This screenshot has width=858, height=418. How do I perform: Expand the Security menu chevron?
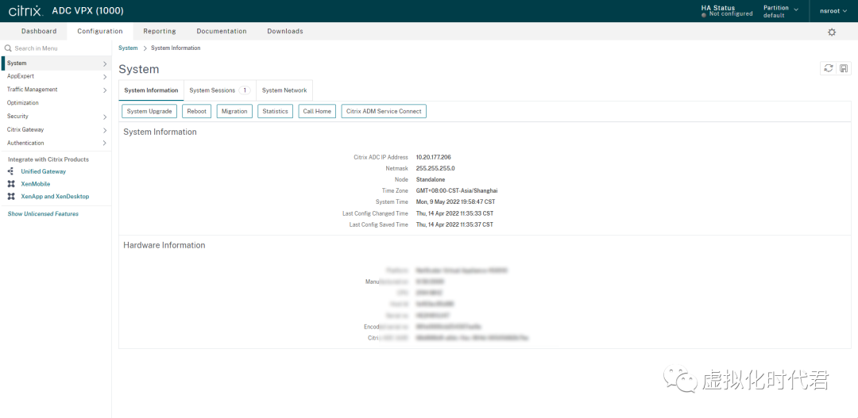105,117
